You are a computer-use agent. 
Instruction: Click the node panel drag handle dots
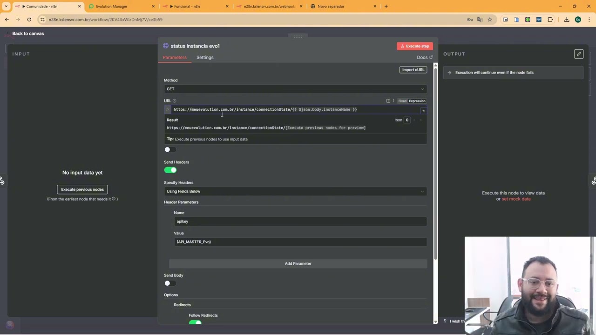[x=298, y=36]
